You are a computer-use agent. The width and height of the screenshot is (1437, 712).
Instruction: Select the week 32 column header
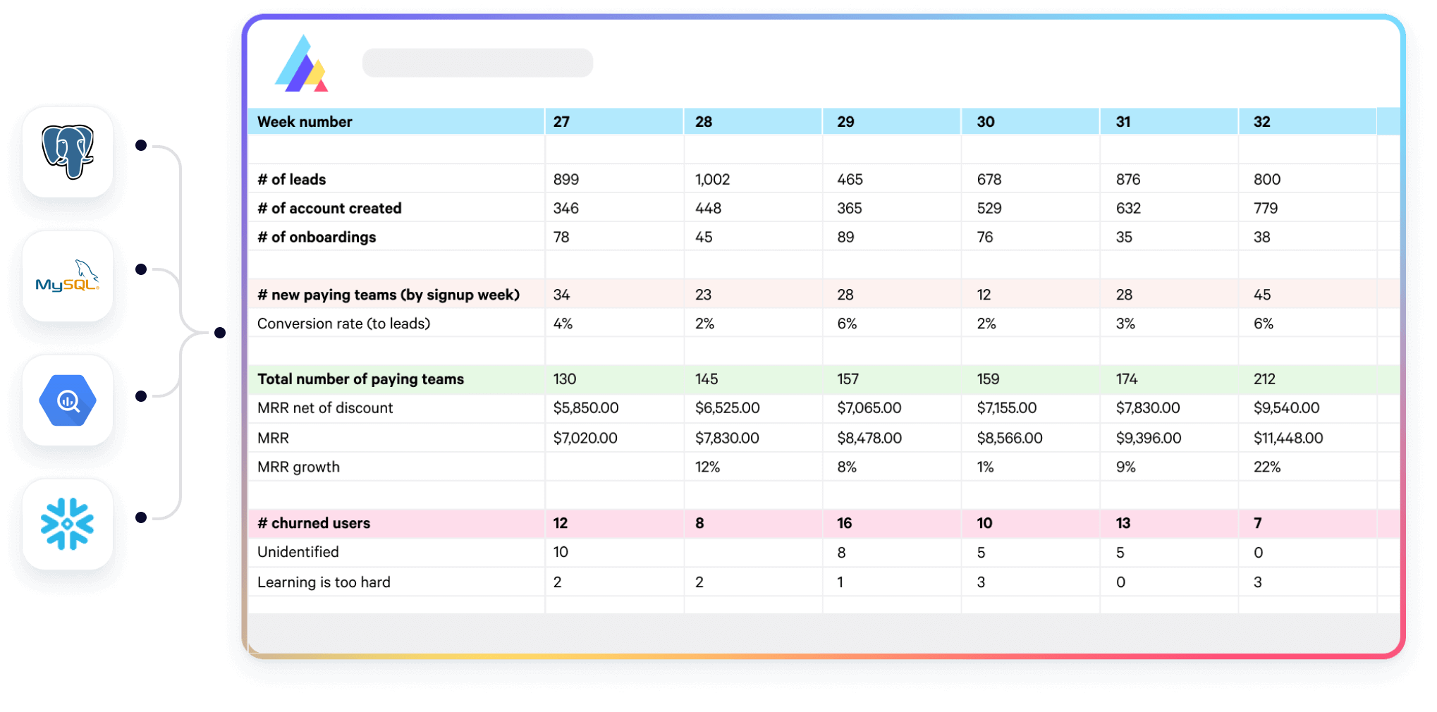(x=1309, y=121)
